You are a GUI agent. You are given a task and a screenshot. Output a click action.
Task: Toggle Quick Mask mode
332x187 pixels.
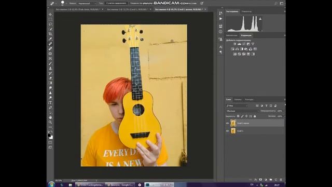click(50, 142)
